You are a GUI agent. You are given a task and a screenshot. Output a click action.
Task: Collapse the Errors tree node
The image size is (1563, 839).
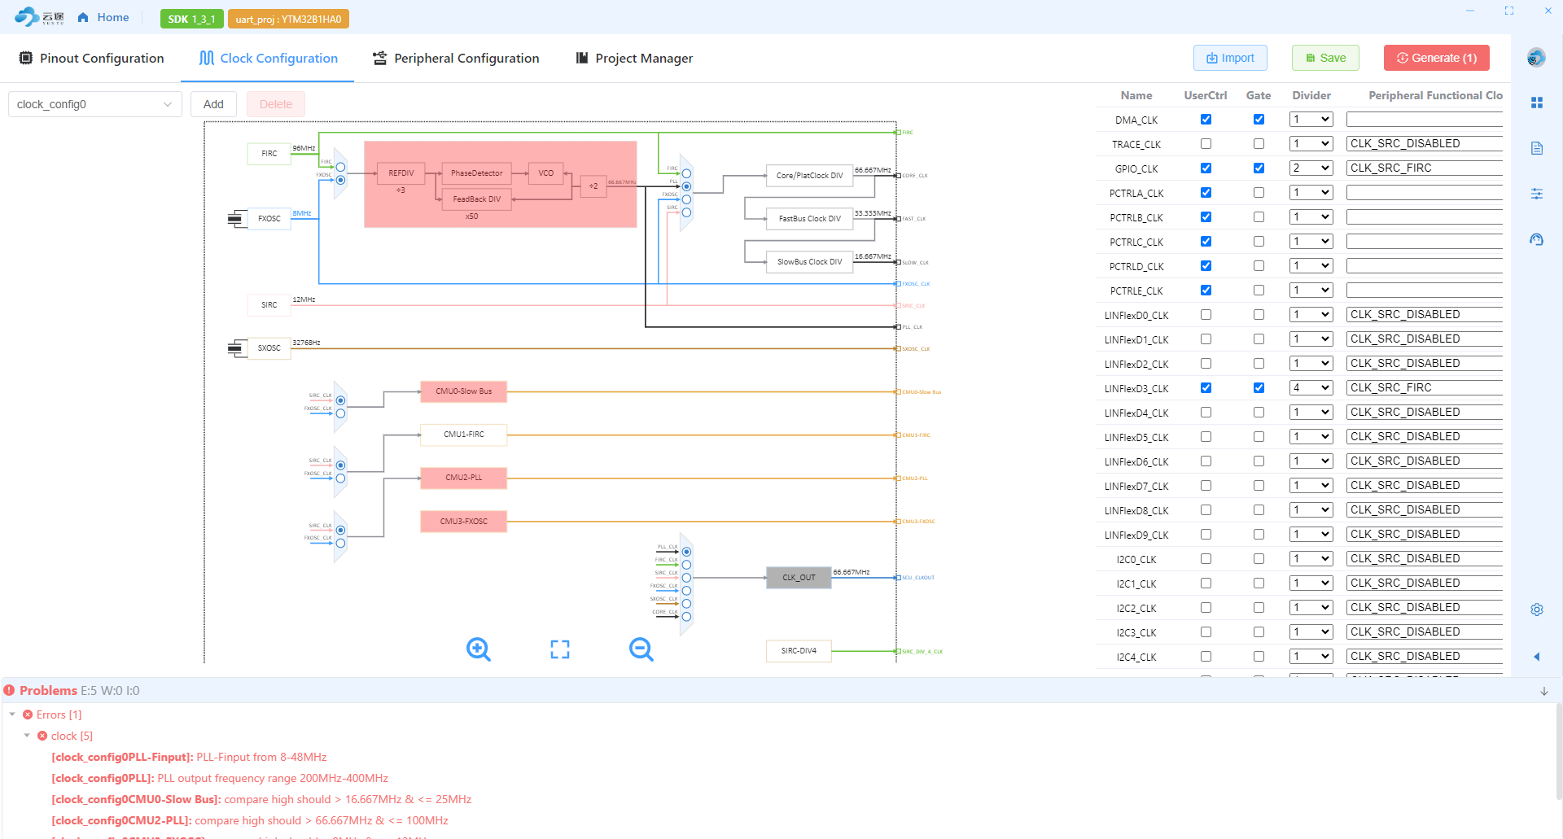12,714
